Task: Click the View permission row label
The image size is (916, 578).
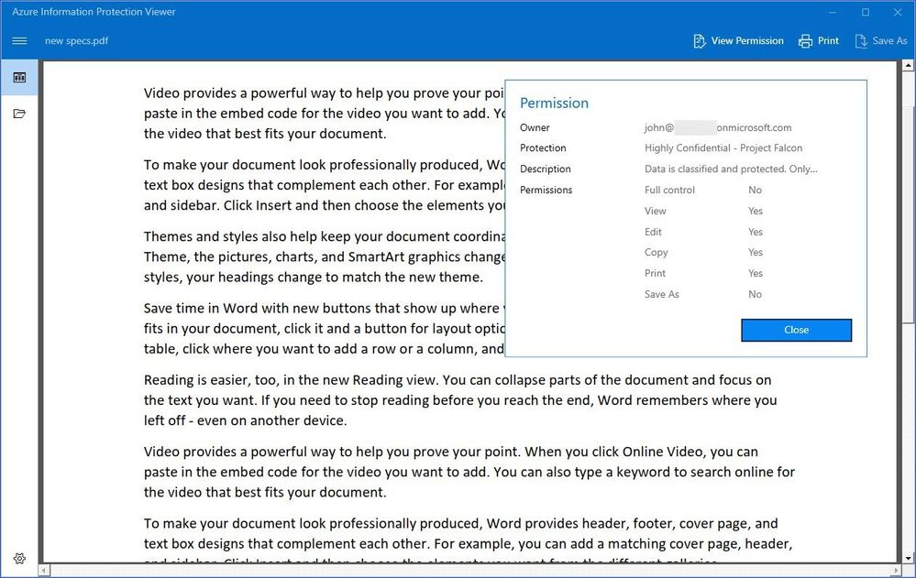Action: (655, 211)
